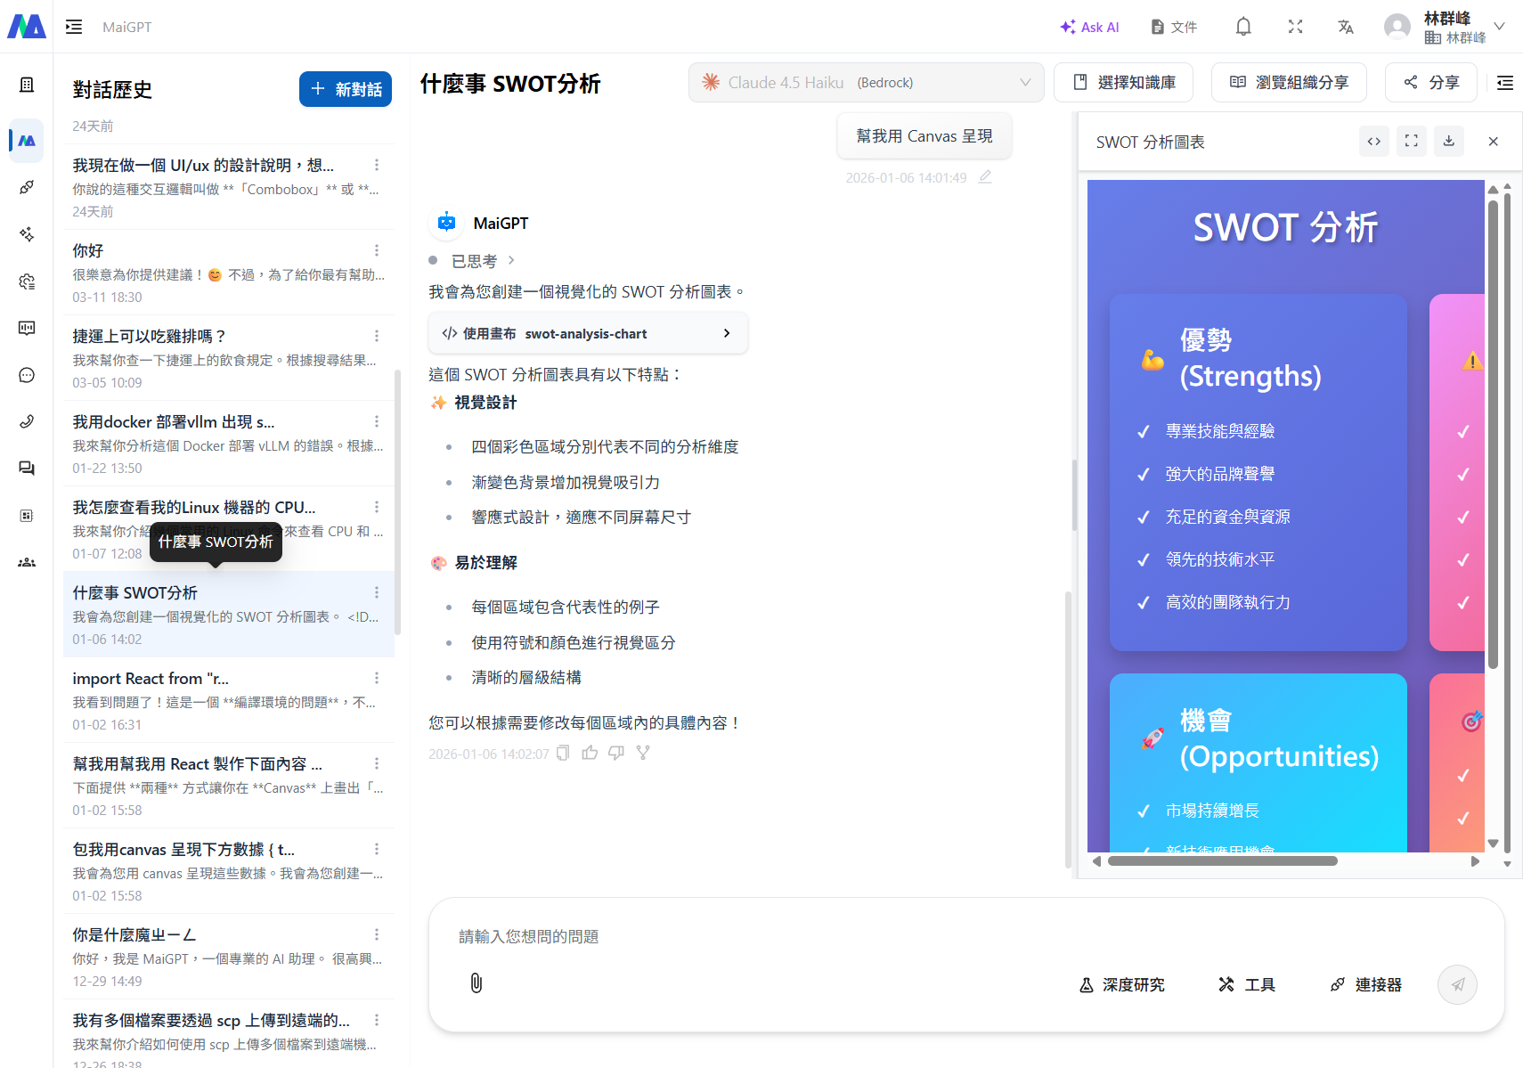Copy the MaiGPT response text

coord(563,754)
